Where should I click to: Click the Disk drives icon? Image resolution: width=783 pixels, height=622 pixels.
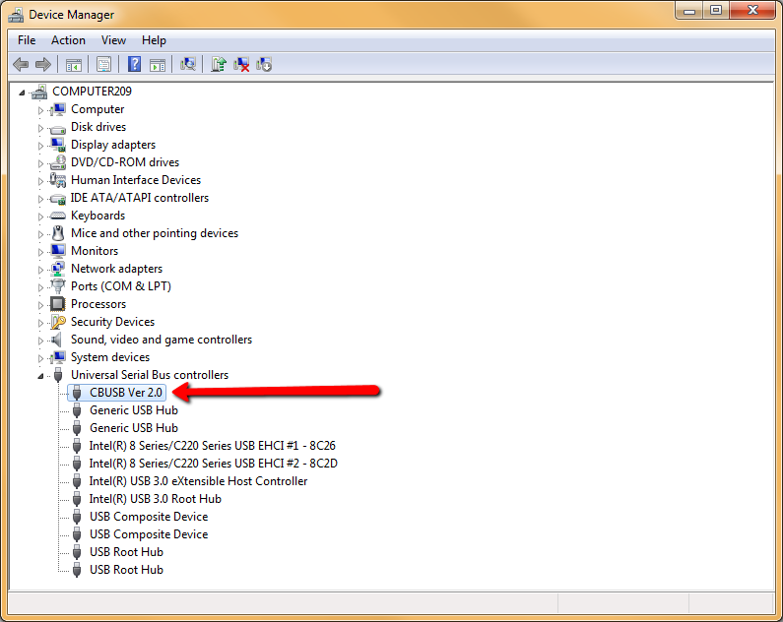point(58,128)
